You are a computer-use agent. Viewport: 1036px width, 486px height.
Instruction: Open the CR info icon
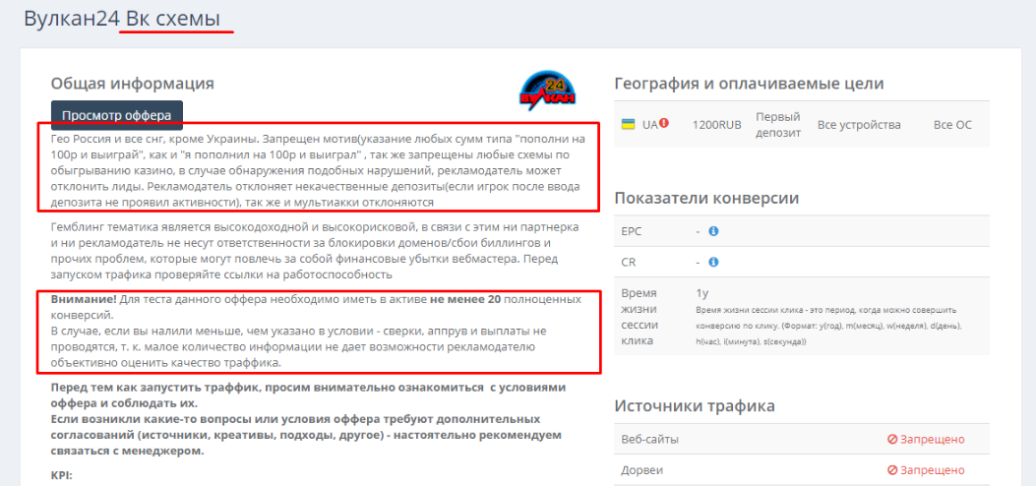tap(713, 262)
